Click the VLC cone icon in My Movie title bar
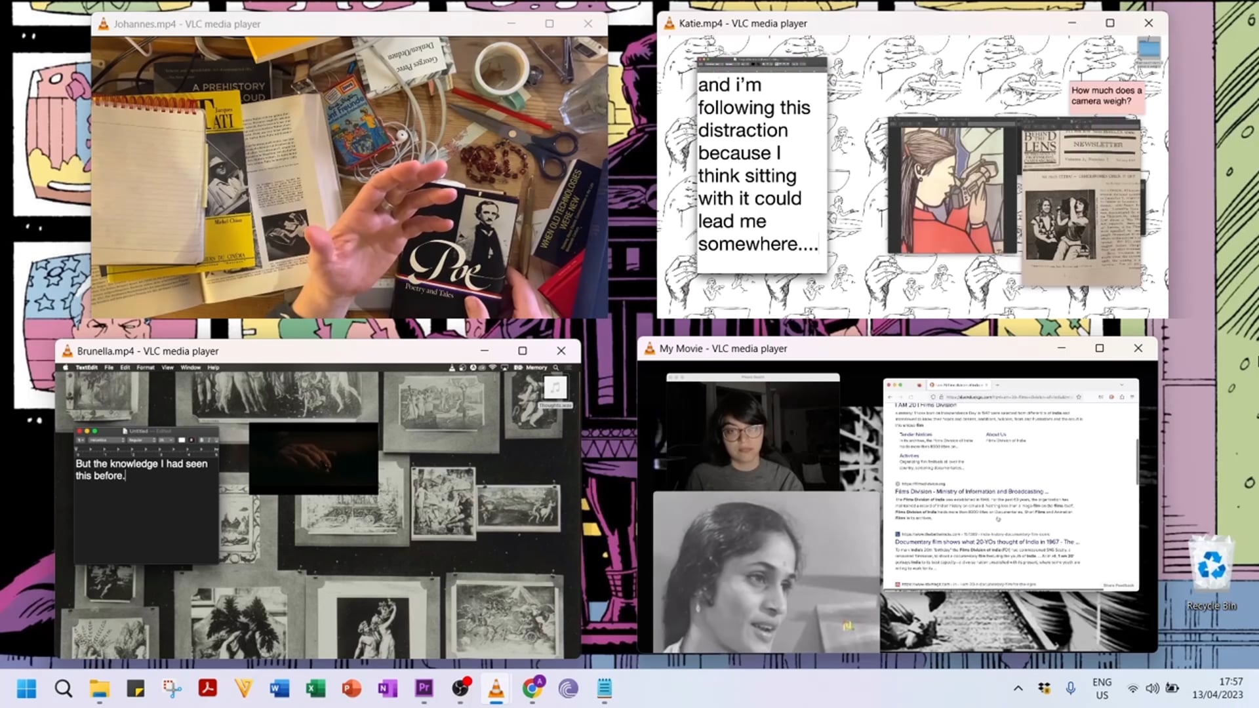 (x=649, y=348)
